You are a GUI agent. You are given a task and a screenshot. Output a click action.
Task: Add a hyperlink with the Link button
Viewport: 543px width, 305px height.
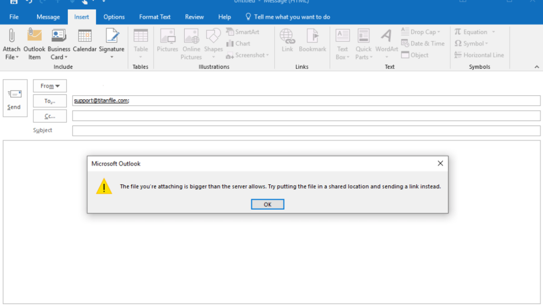point(287,41)
